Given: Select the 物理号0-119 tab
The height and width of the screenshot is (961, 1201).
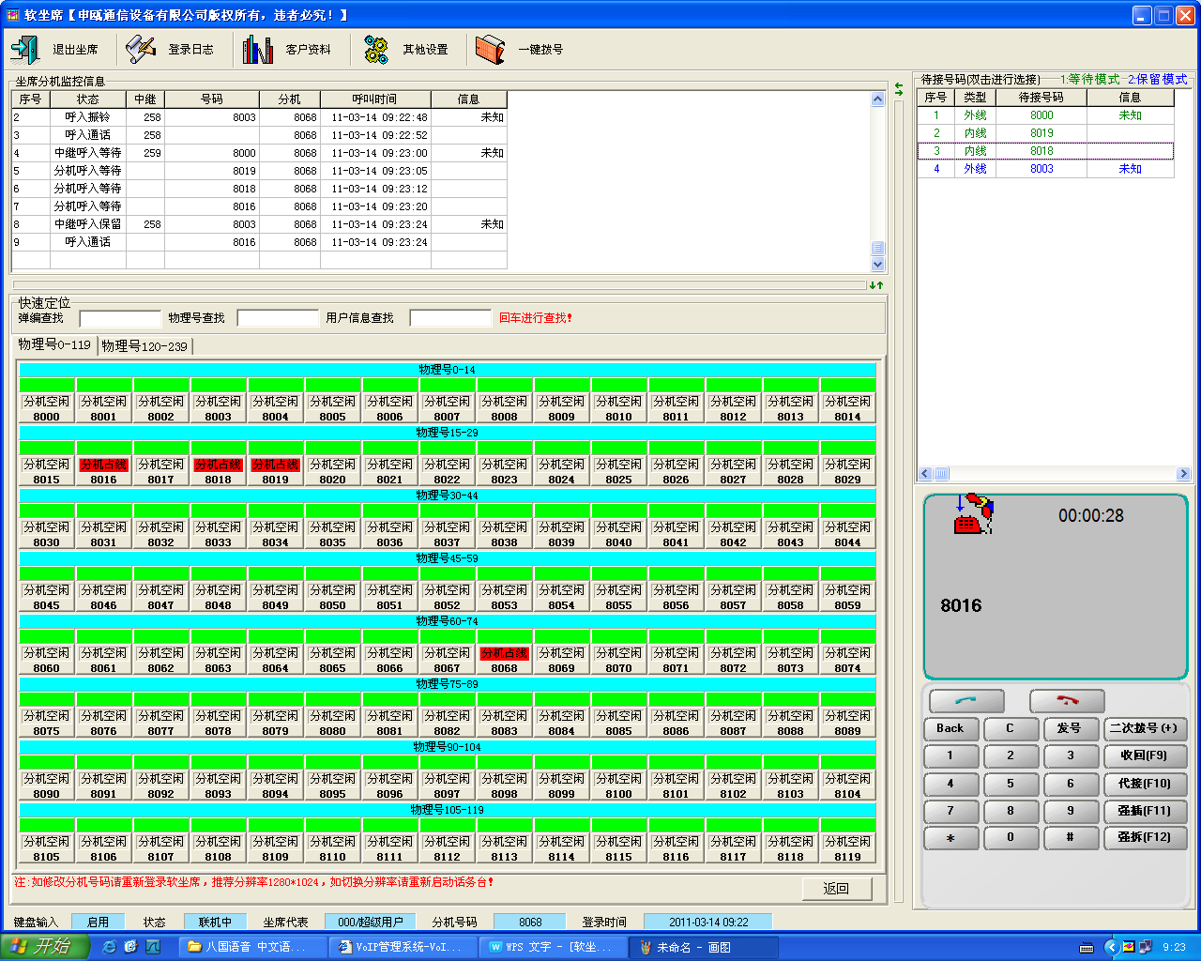Looking at the screenshot, I should pyautogui.click(x=54, y=345).
